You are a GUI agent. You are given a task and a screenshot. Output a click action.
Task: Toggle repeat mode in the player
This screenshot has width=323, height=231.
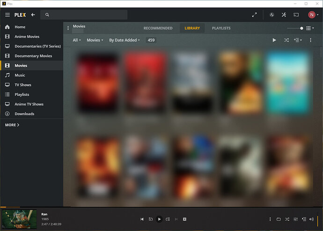tap(279, 219)
